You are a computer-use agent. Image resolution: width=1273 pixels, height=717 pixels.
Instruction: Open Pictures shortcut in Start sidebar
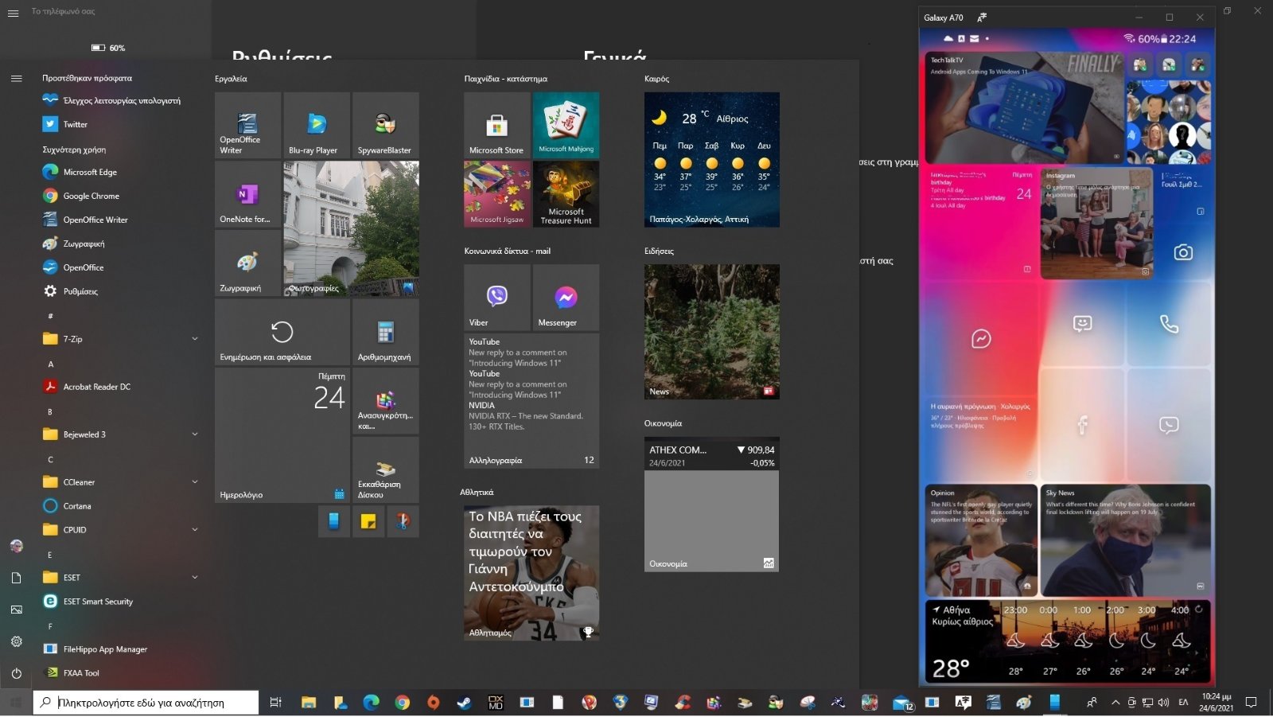[x=16, y=610]
